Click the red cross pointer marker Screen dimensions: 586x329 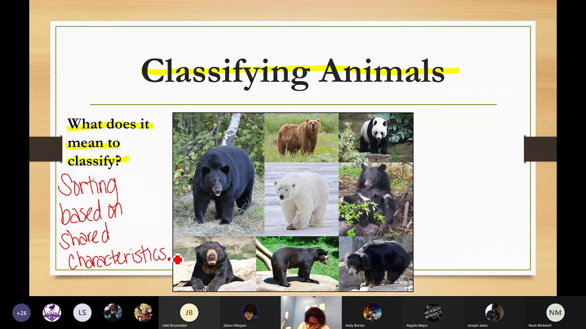pyautogui.click(x=178, y=260)
